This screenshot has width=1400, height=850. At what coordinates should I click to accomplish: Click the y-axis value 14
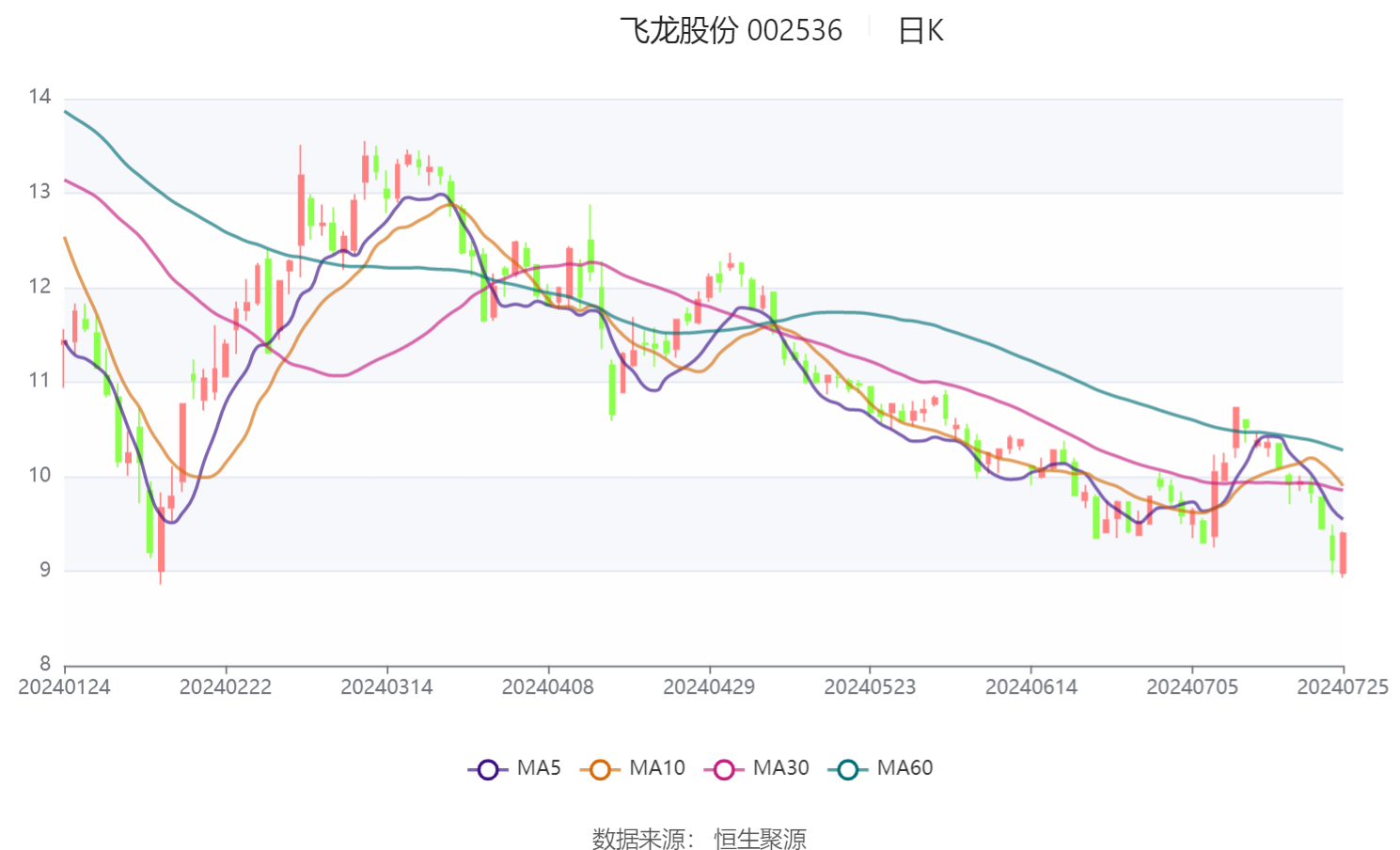(x=39, y=97)
